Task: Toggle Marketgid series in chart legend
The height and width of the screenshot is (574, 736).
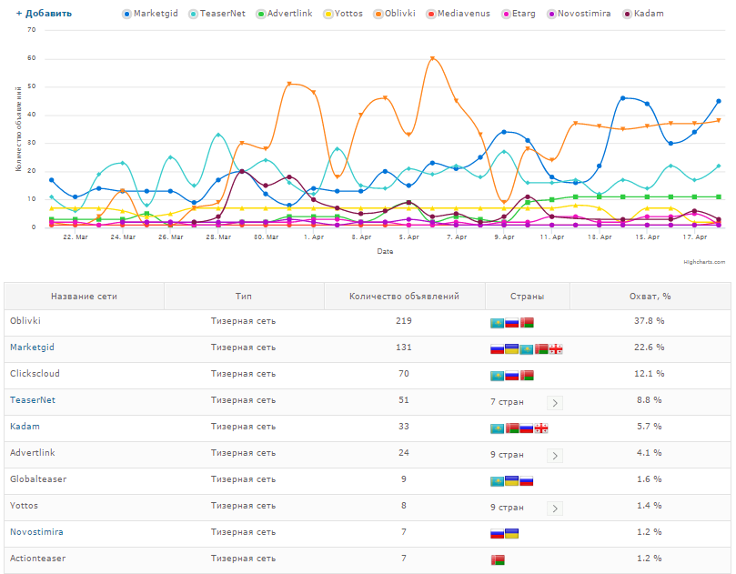Action: 150,14
